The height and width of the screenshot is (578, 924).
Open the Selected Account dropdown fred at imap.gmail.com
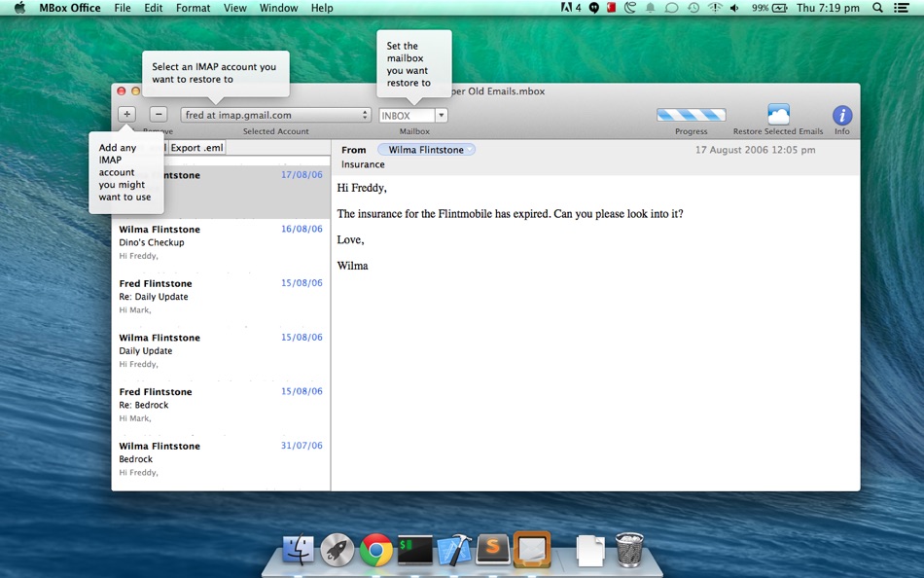(x=276, y=115)
